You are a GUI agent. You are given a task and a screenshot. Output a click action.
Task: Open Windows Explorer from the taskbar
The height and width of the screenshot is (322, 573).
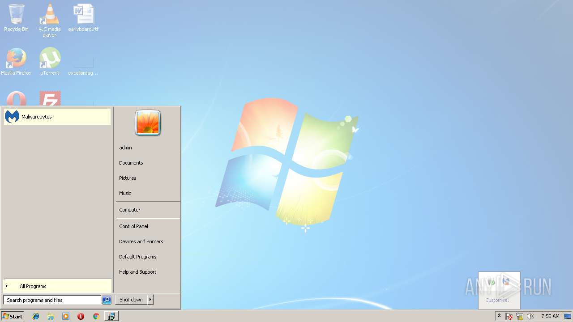pos(51,316)
